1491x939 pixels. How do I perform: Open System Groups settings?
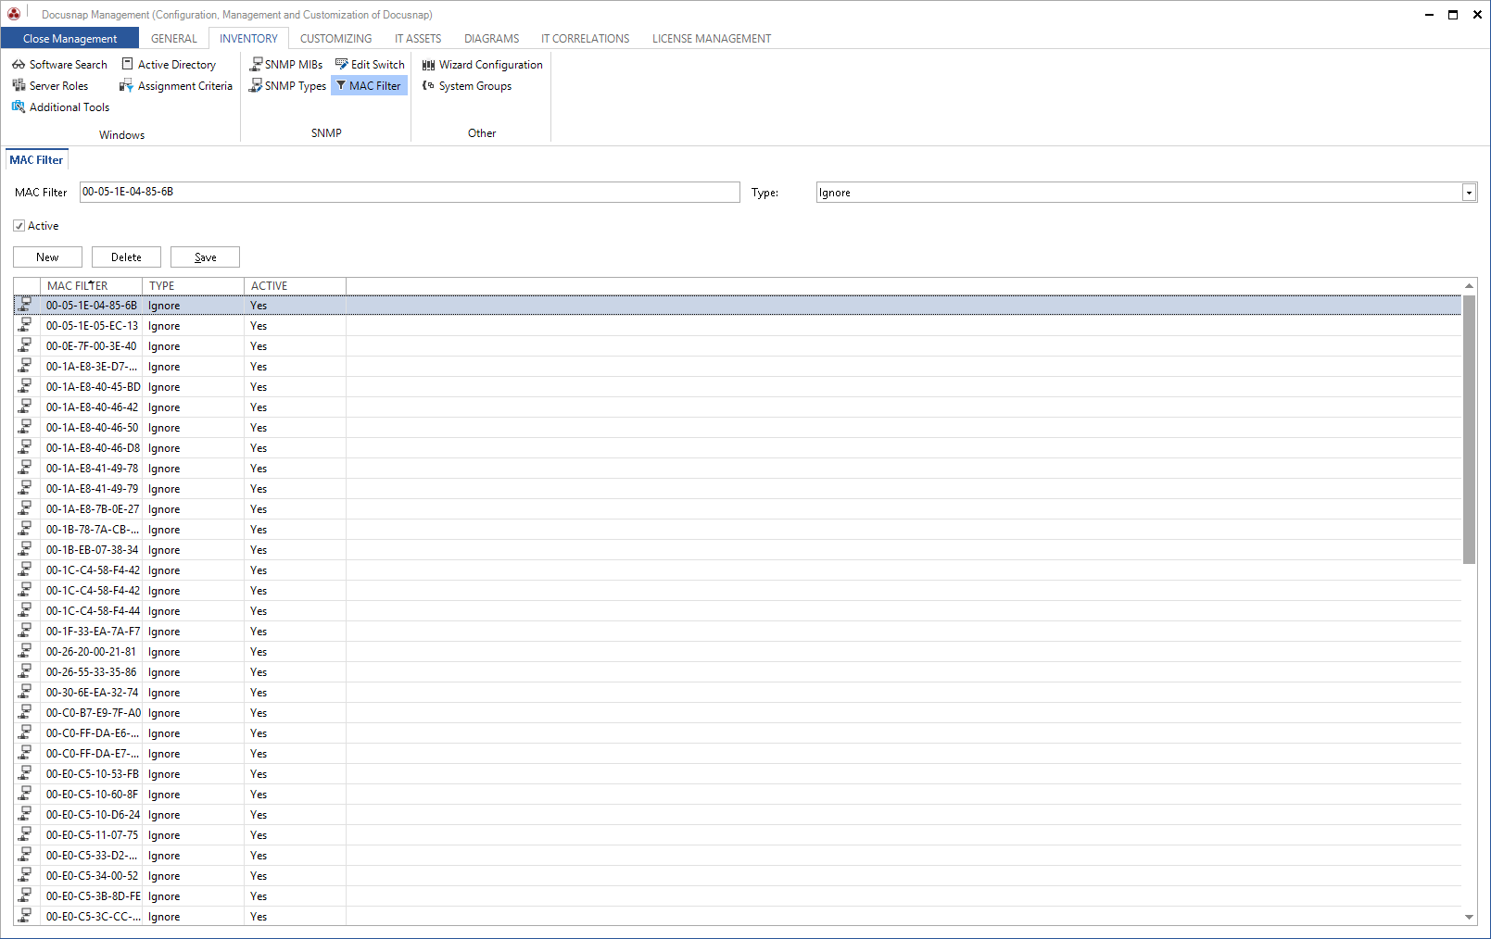pyautogui.click(x=466, y=86)
